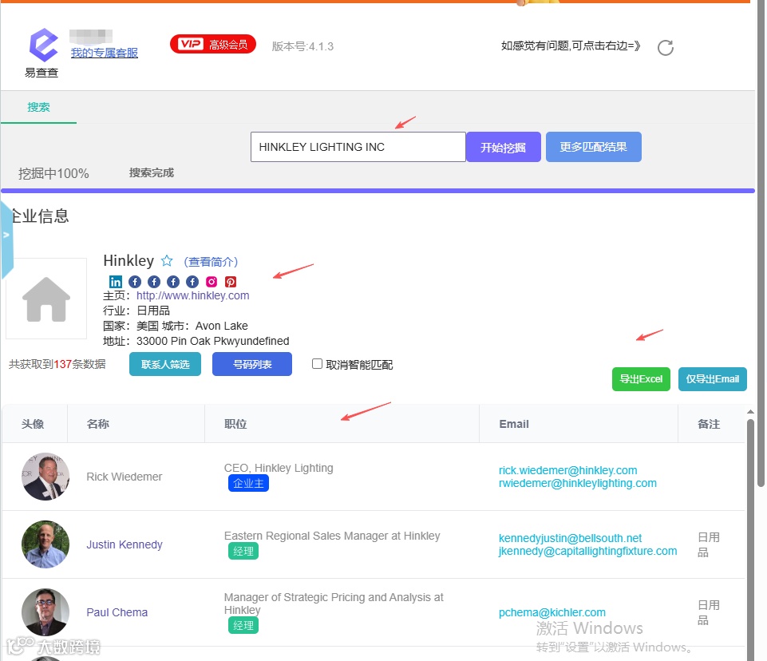
Task: Click the blue 企业主 tag
Action: [248, 484]
